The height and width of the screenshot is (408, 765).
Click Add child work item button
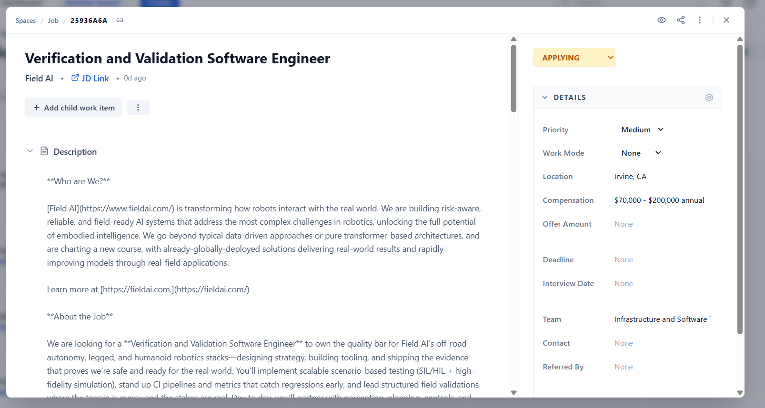point(74,108)
